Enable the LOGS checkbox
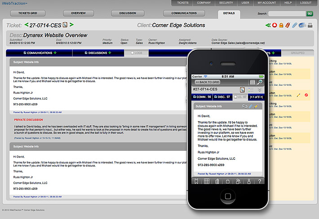This screenshot has height=219, width=319. click(x=132, y=53)
